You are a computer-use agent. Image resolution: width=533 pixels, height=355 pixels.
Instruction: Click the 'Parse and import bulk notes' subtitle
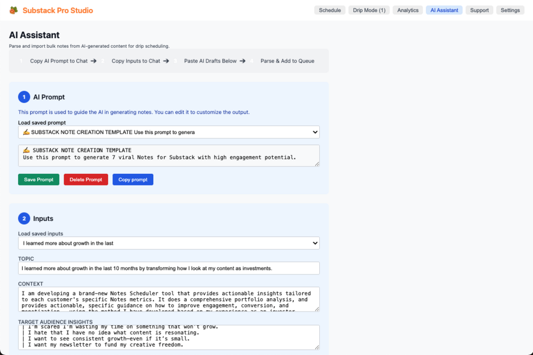click(89, 46)
